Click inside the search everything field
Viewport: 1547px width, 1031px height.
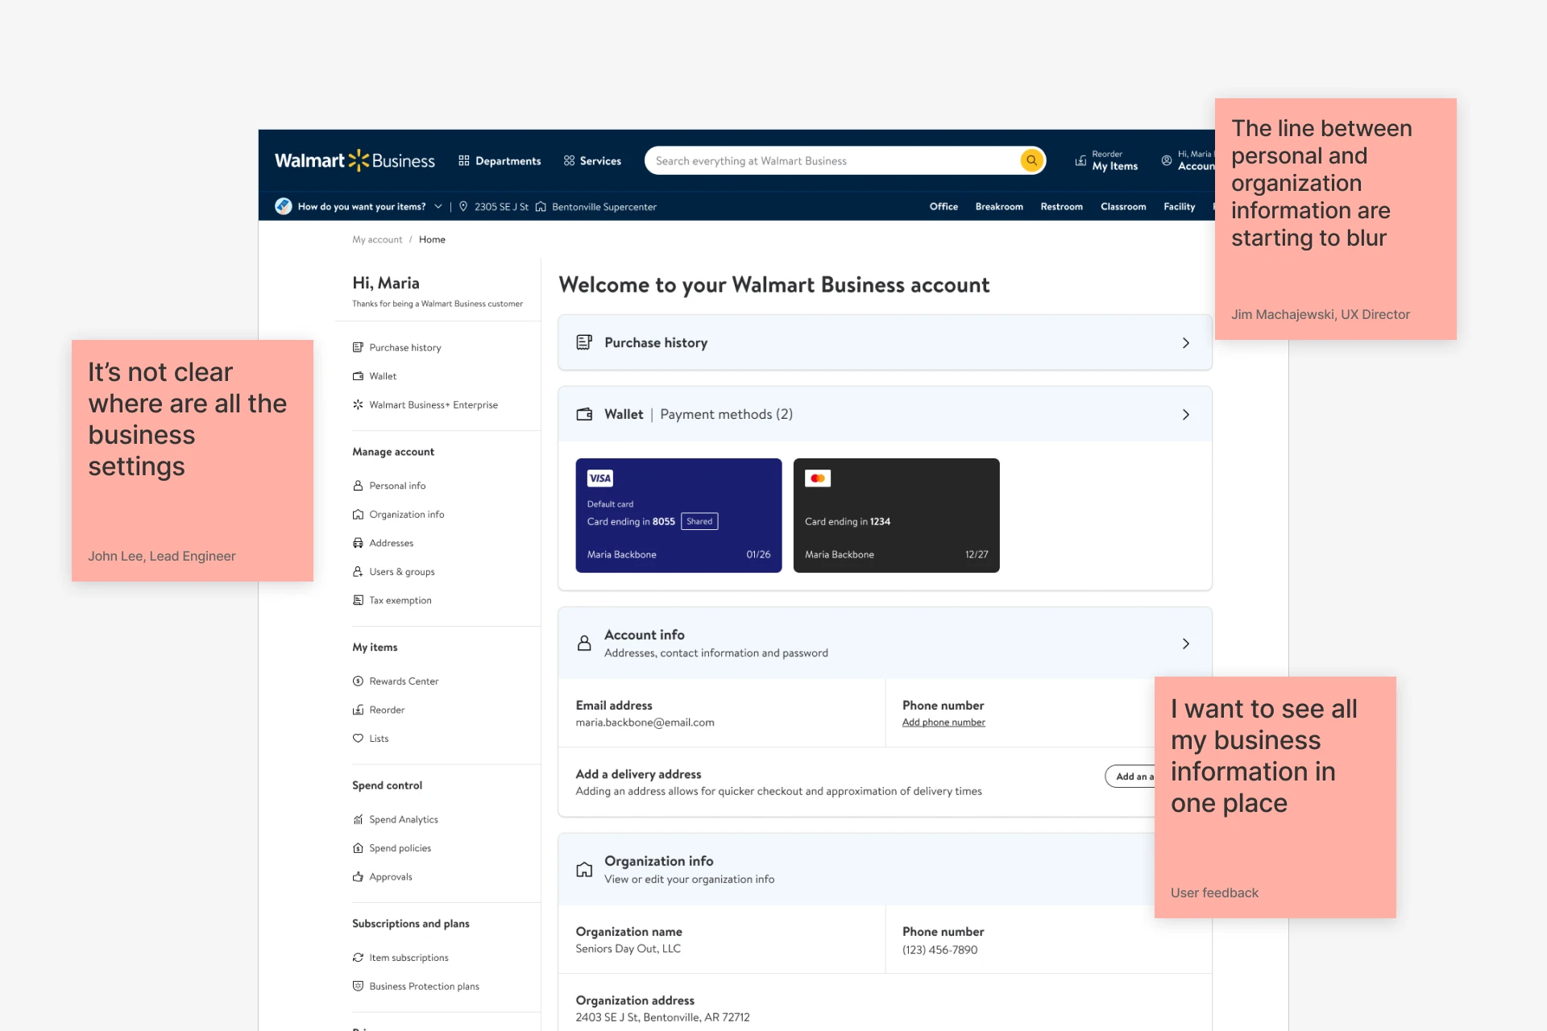pyautogui.click(x=806, y=160)
